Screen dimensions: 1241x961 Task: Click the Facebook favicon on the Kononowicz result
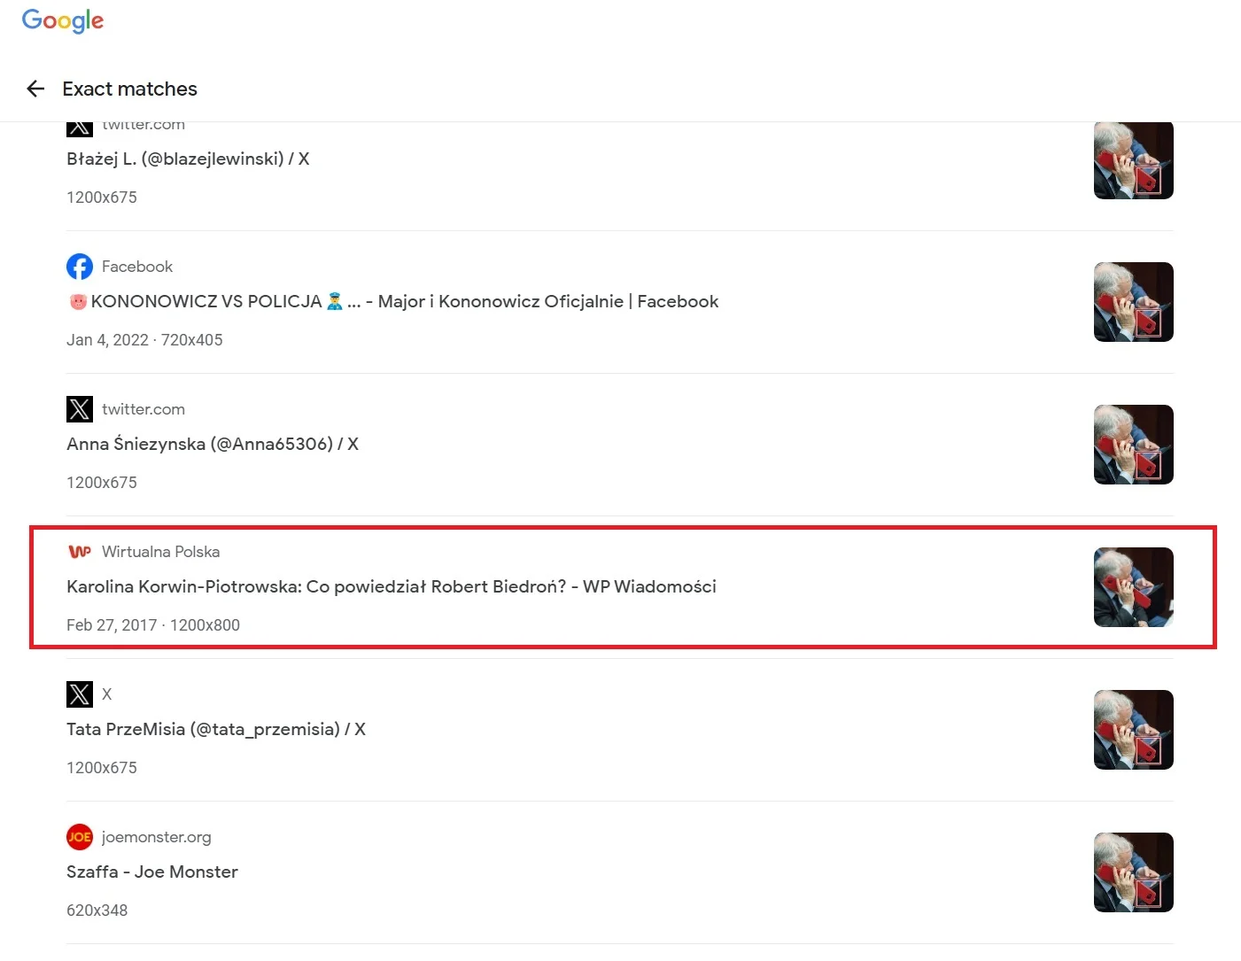(x=80, y=266)
